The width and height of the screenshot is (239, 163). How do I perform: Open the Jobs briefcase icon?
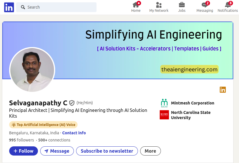tap(182, 5)
